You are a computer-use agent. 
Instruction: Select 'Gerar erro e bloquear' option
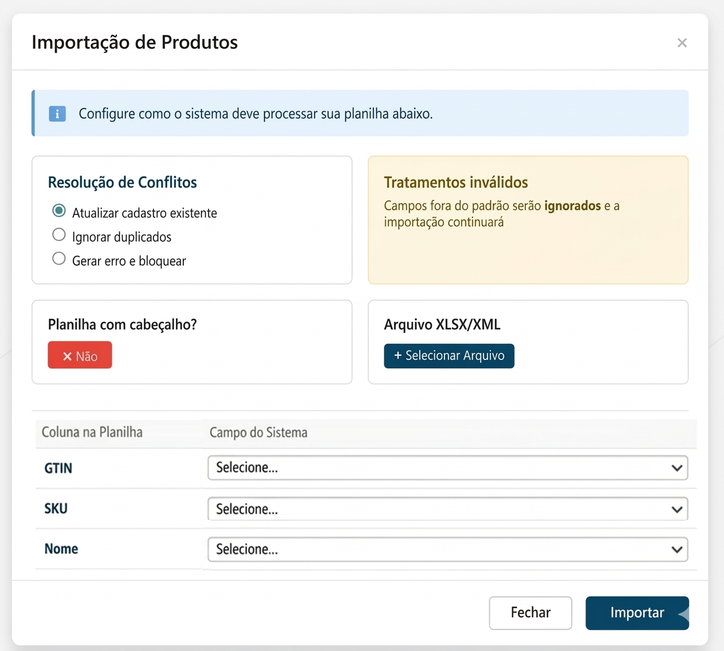click(x=59, y=259)
